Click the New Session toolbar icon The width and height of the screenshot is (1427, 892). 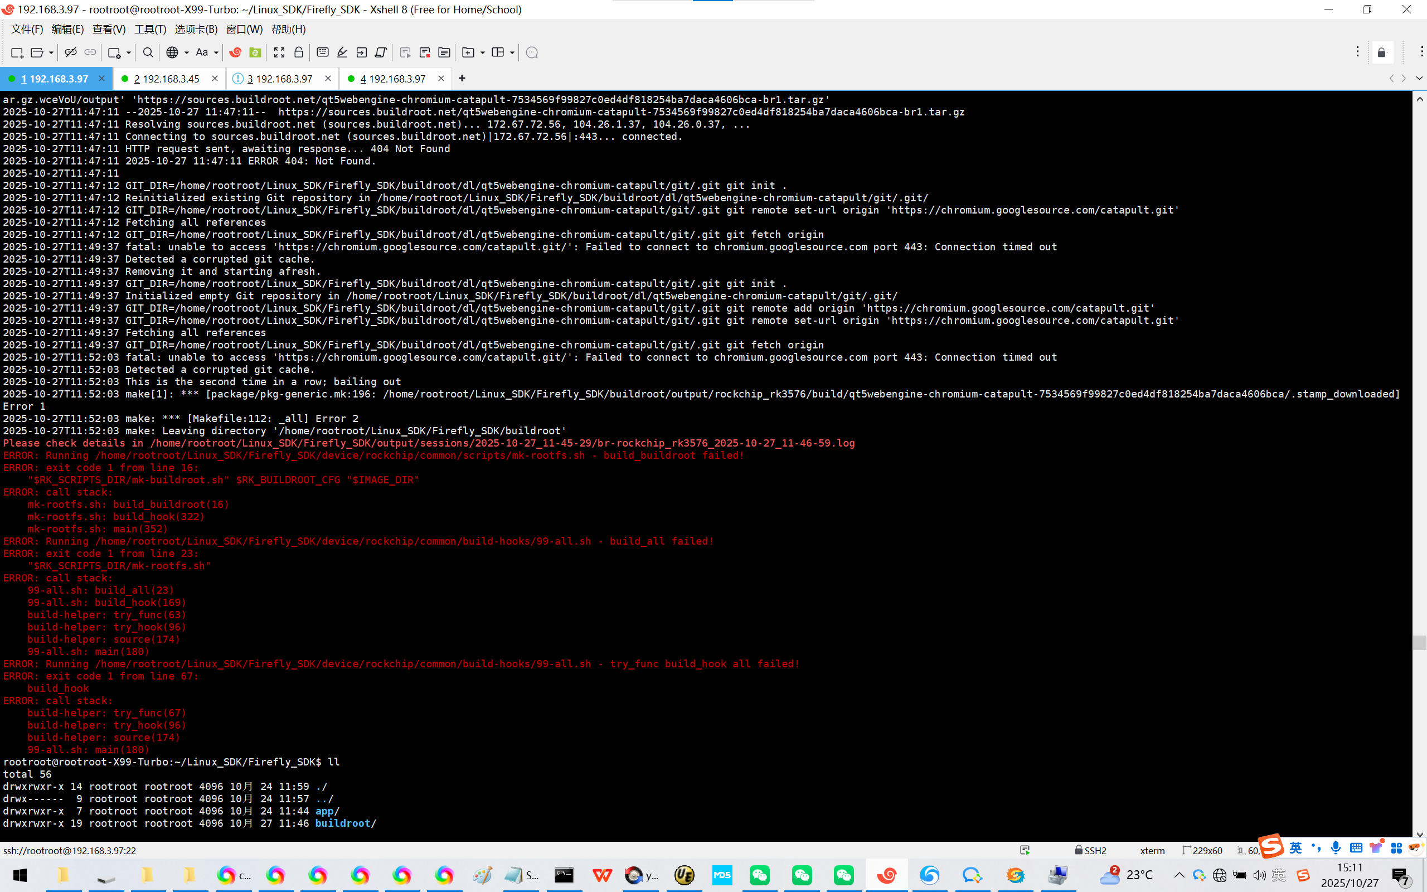pyautogui.click(x=17, y=52)
